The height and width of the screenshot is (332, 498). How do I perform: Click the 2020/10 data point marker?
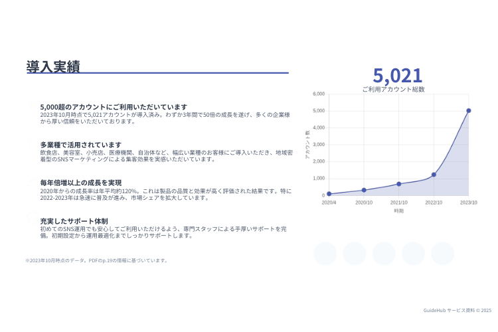coord(364,190)
